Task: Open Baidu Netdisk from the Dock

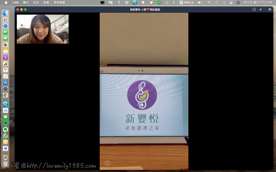Action: click(6, 111)
